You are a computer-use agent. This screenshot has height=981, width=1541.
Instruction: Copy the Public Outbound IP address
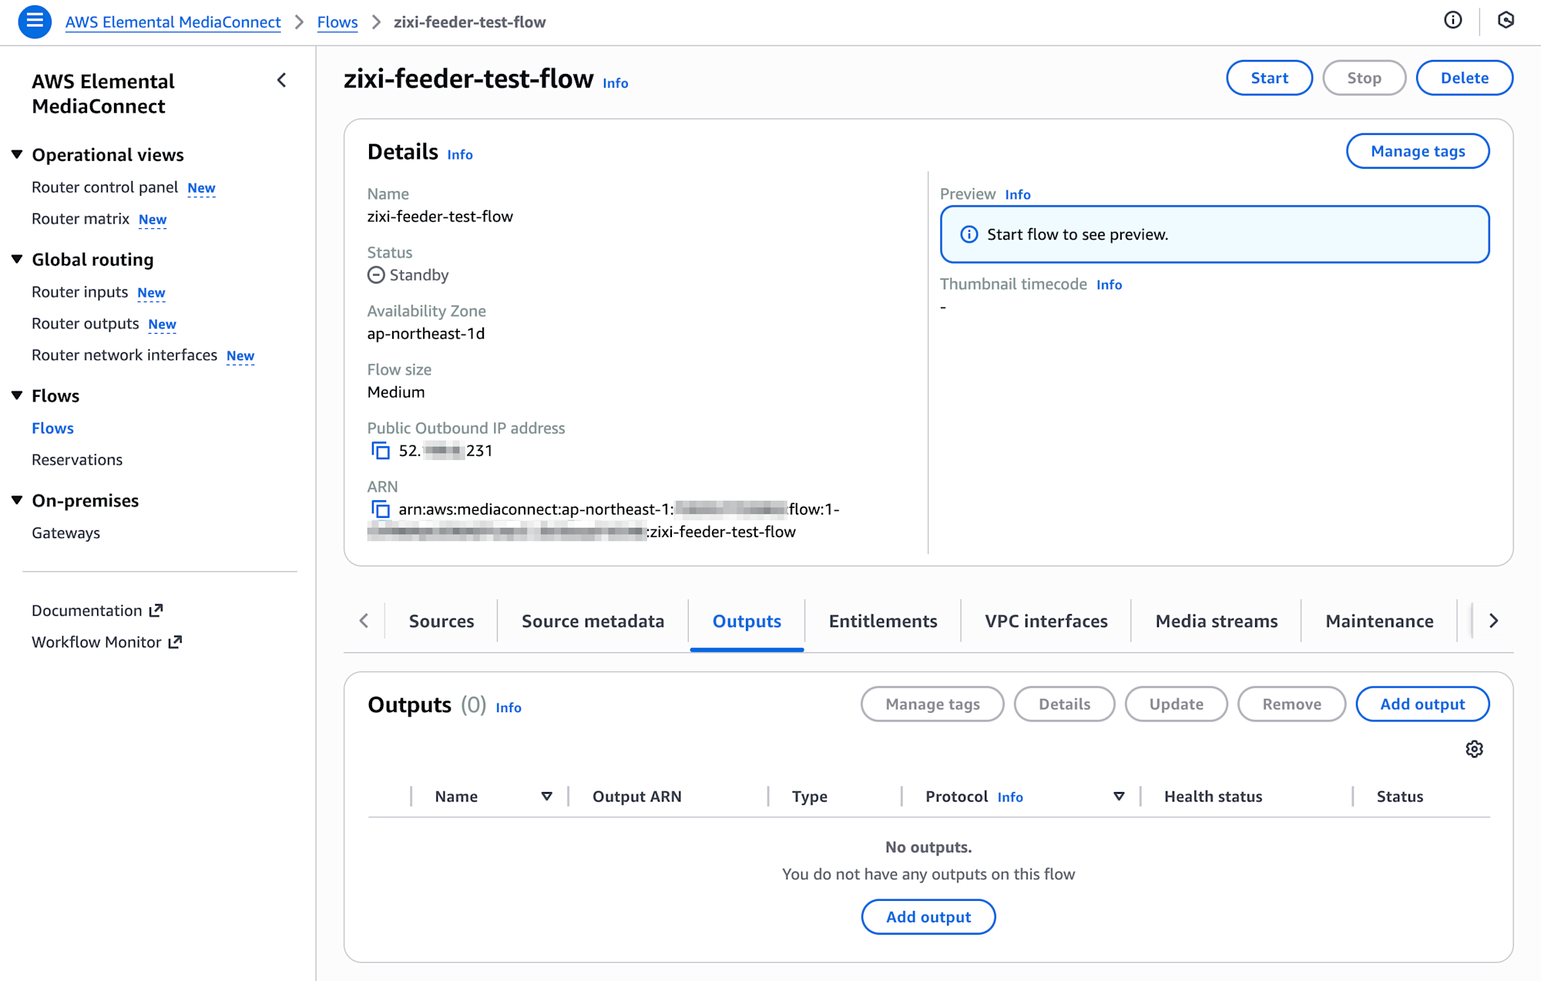[x=381, y=451]
